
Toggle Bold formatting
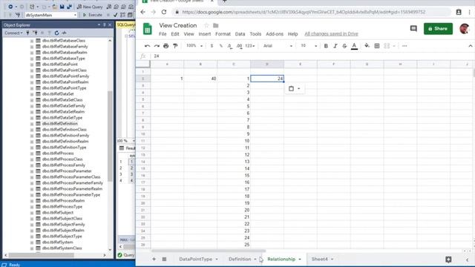(326, 46)
